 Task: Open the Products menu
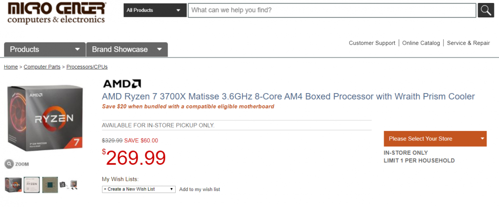coord(44,49)
